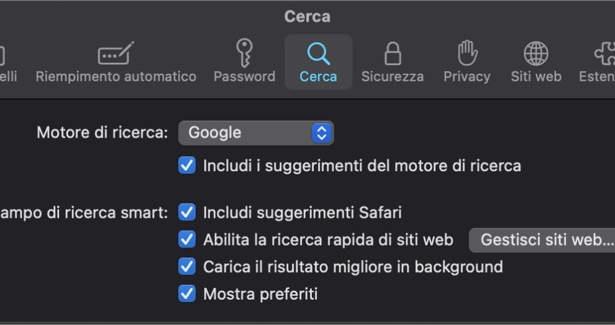615x325 pixels.
Task: Uncheck Carica il risultato migliore in background
Action: click(187, 267)
